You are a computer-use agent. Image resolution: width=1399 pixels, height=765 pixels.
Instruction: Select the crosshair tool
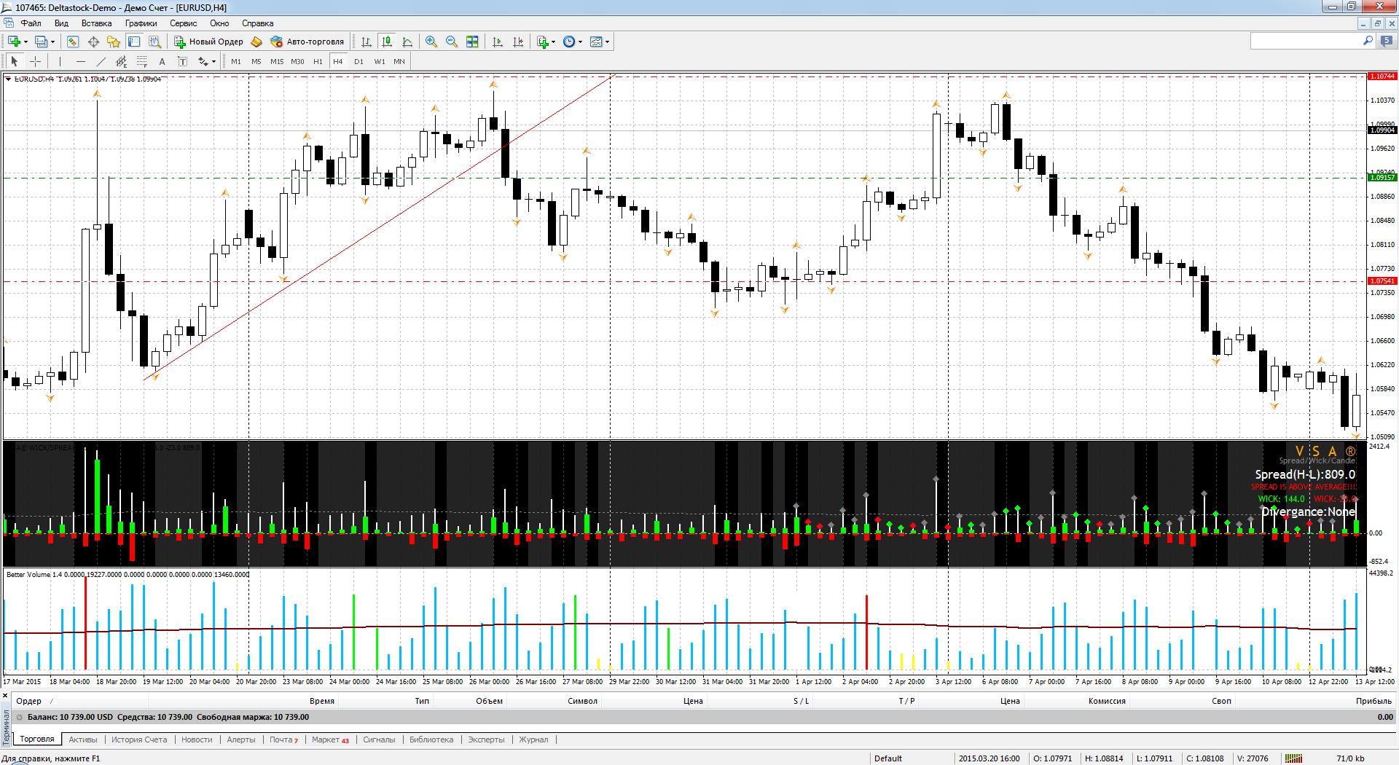point(35,61)
